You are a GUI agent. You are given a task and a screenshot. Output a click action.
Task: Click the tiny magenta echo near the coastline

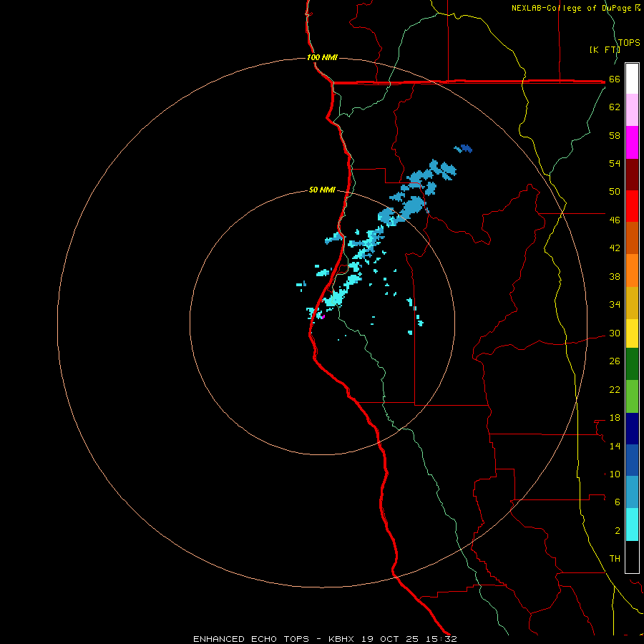click(x=323, y=317)
